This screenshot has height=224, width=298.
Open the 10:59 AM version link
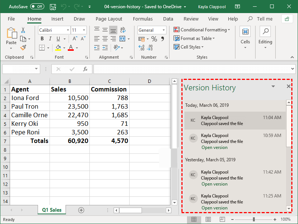pyautogui.click(x=214, y=147)
